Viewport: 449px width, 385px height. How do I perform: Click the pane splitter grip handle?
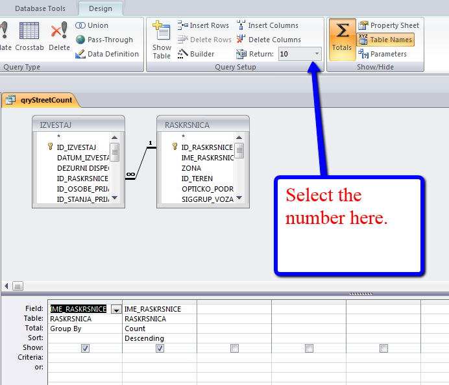361,293
